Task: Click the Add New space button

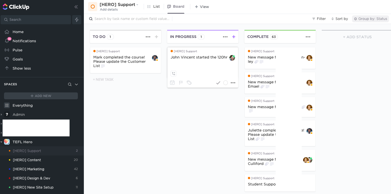Action: click(41, 96)
